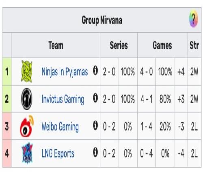
Task: Open the Ninjas in Pyjamas team link
Action: pyautogui.click(x=65, y=72)
